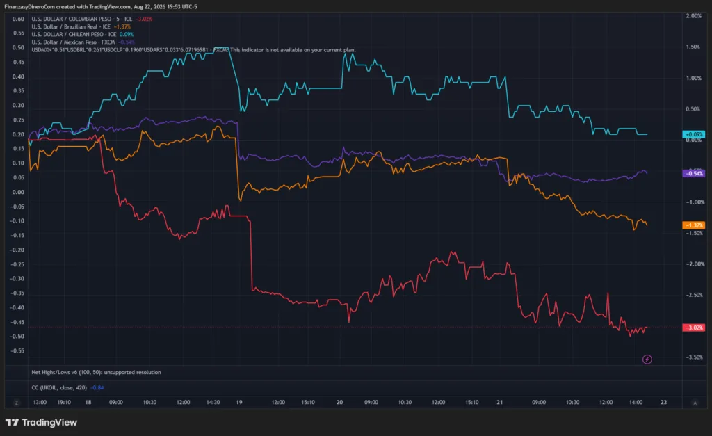
Task: Click the purple lightning bolt icon
Action: coord(647,360)
